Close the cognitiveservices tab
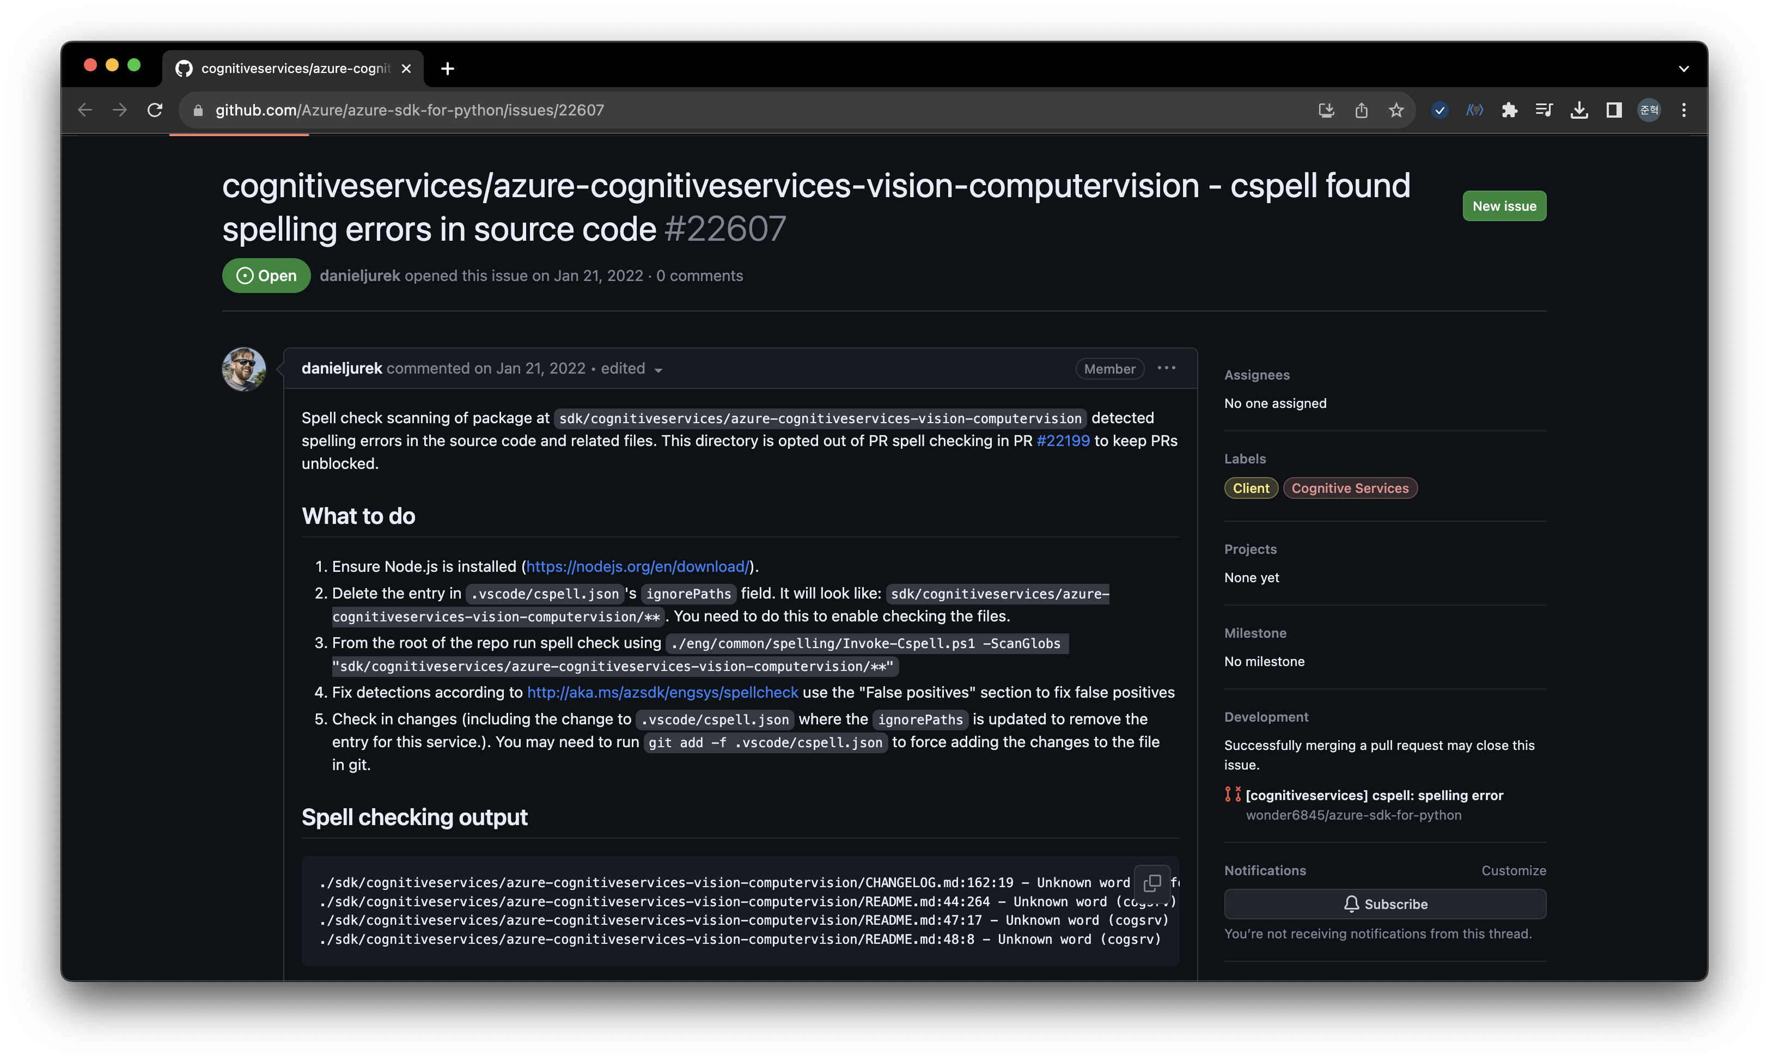This screenshot has height=1062, width=1769. [x=406, y=69]
